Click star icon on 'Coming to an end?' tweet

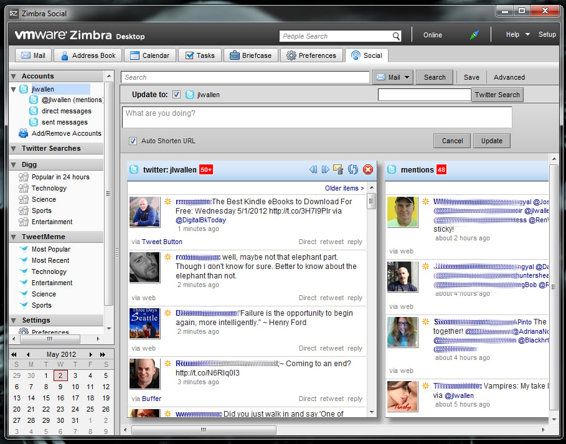pyautogui.click(x=168, y=364)
